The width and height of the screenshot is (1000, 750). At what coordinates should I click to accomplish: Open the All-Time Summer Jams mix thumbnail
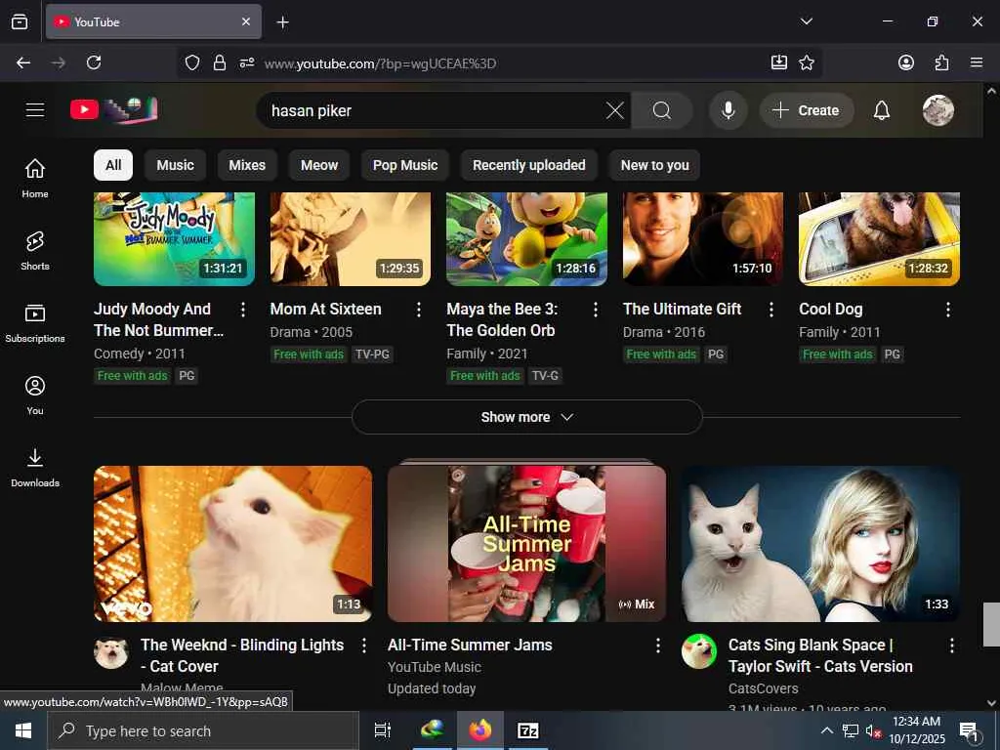tap(526, 543)
